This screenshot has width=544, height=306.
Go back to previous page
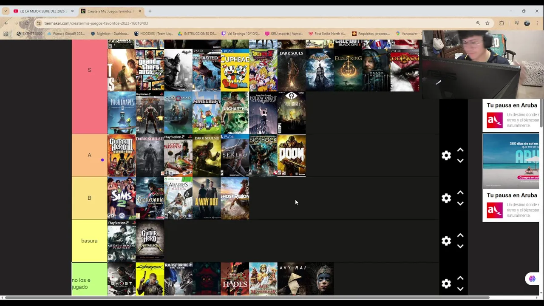[x=6, y=23]
